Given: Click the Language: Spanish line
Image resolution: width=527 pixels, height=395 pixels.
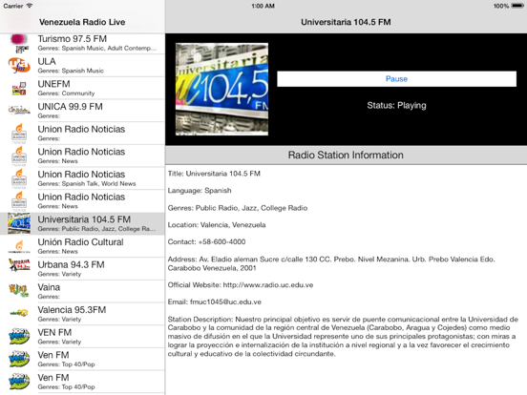Looking at the screenshot, I should [200, 191].
